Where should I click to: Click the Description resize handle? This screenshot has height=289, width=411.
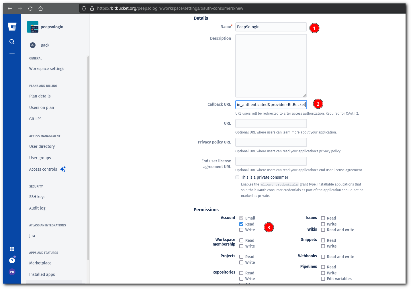point(305,95)
